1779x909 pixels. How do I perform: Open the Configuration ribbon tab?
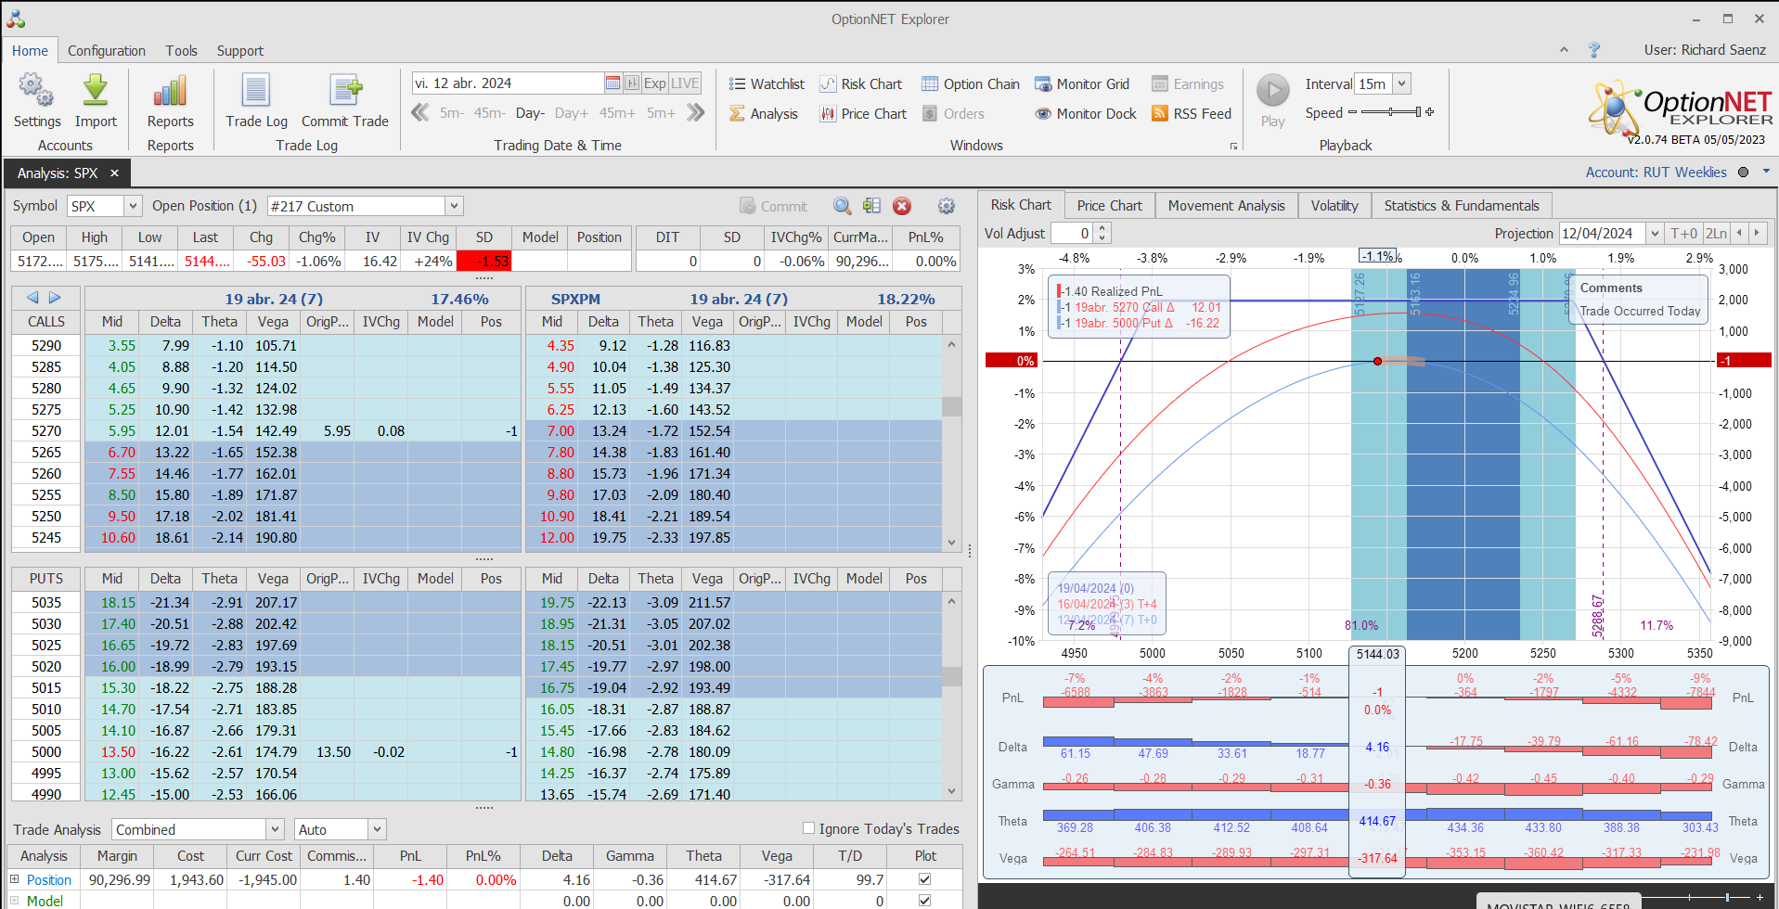106,51
